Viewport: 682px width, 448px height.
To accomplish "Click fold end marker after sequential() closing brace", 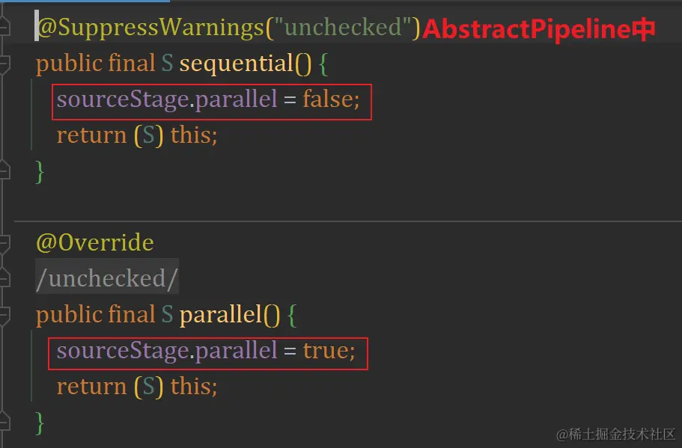I will coord(5,171).
